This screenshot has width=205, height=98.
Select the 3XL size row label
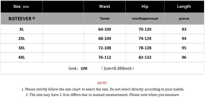(x=22, y=48)
